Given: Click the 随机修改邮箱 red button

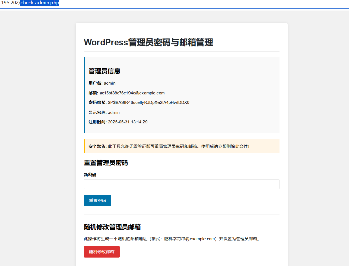Looking at the screenshot, I should (x=102, y=252).
